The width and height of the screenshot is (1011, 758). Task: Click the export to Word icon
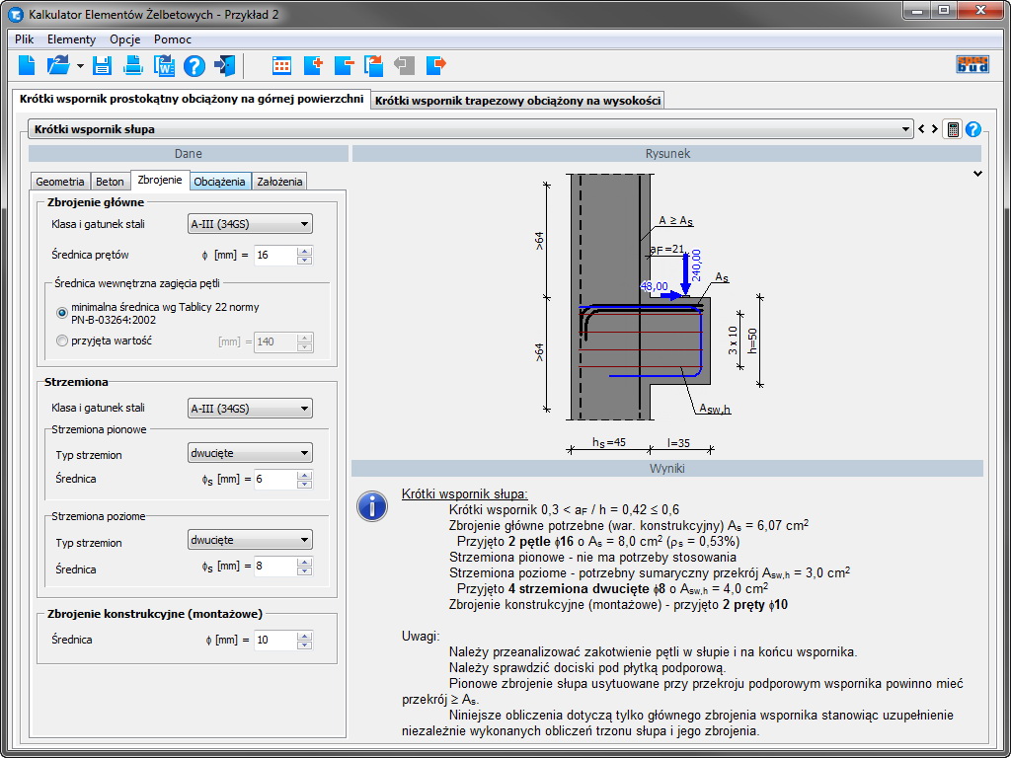pos(163,66)
